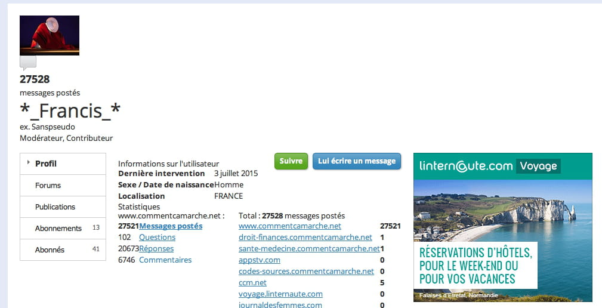602x308 pixels.
Task: Go to the Publications sidebar tab
Action: click(63, 207)
